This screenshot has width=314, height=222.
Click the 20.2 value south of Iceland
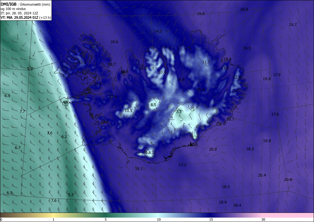coord(213,149)
